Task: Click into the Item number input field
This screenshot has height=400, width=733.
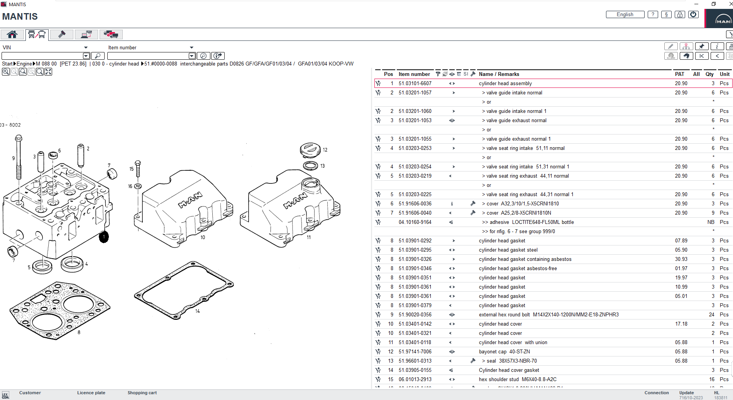Action: click(x=148, y=56)
